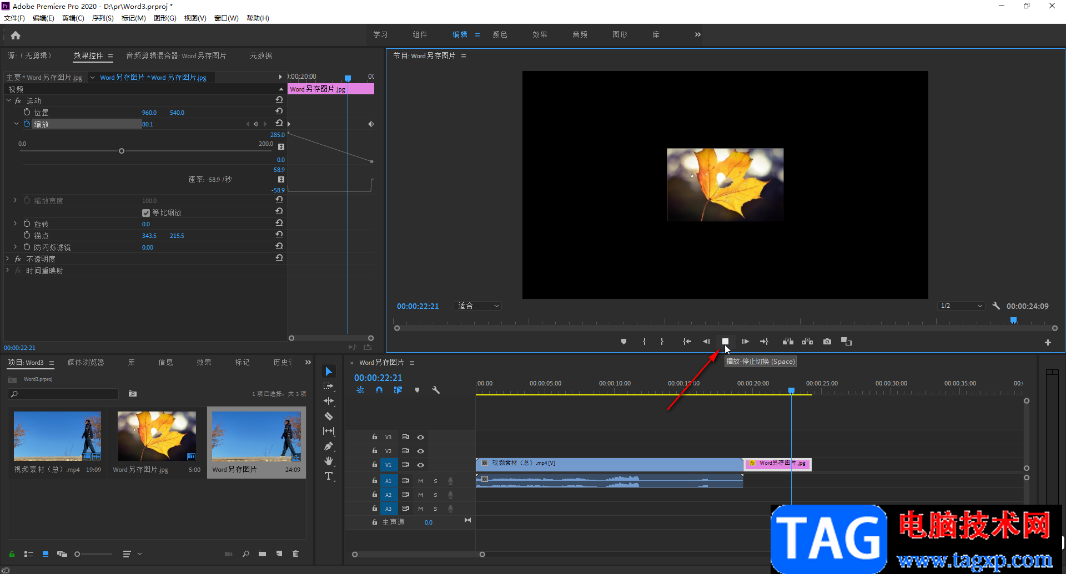Switch to 颜色 workspace
The width and height of the screenshot is (1066, 574).
(x=500, y=34)
